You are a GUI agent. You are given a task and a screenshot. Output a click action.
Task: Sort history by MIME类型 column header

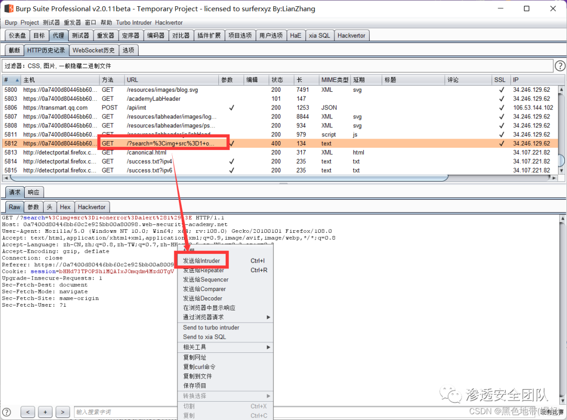[335, 80]
